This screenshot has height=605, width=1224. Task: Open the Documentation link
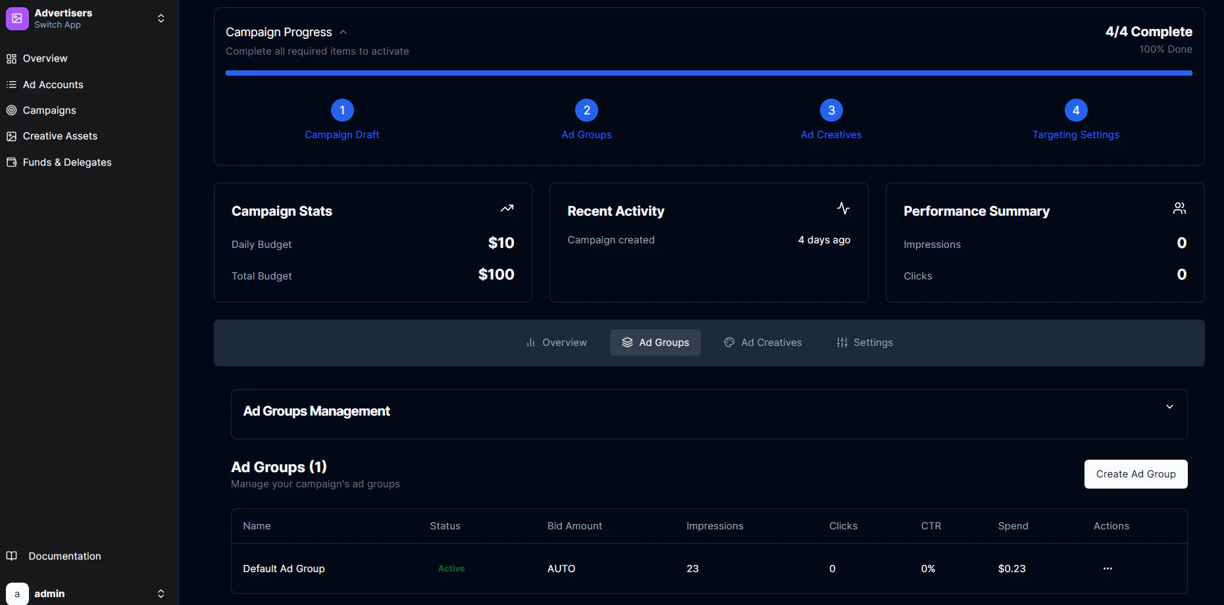64,556
